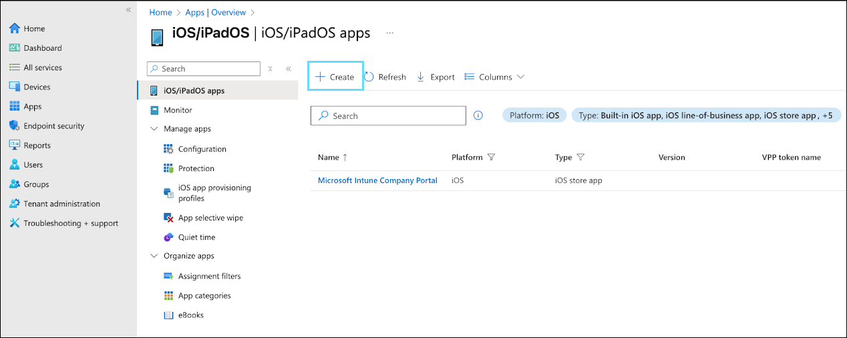Click the Type filter pill

coord(706,116)
